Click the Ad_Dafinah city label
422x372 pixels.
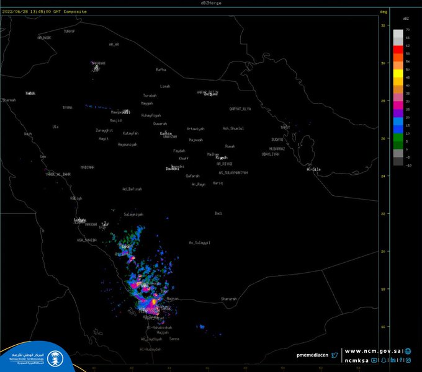click(x=132, y=189)
